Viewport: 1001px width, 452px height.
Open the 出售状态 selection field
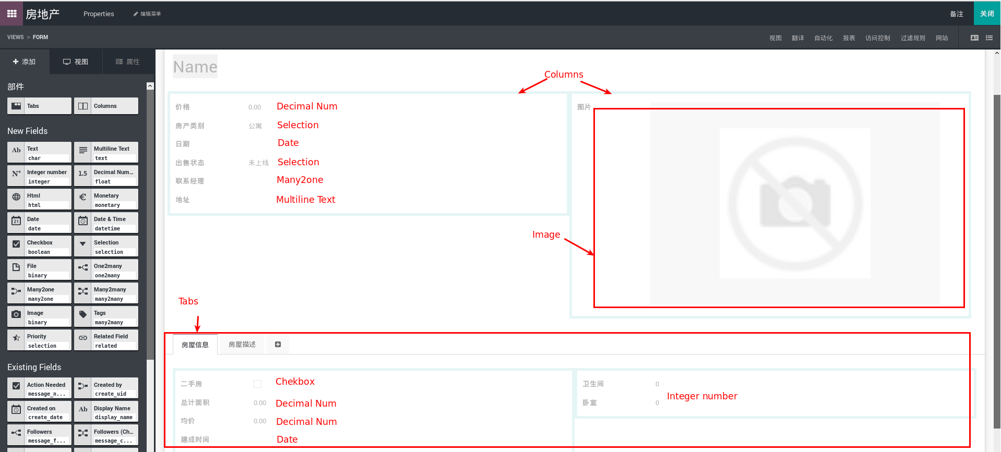[x=258, y=163]
